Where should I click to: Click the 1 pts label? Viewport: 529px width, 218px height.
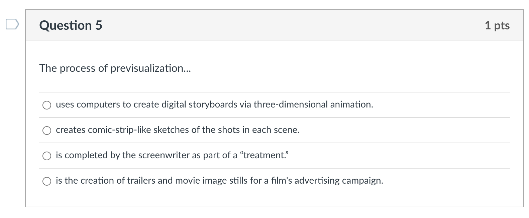[x=497, y=25]
